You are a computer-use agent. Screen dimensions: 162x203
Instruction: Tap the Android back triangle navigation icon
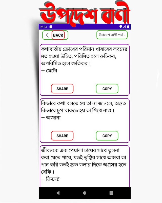(58, 193)
